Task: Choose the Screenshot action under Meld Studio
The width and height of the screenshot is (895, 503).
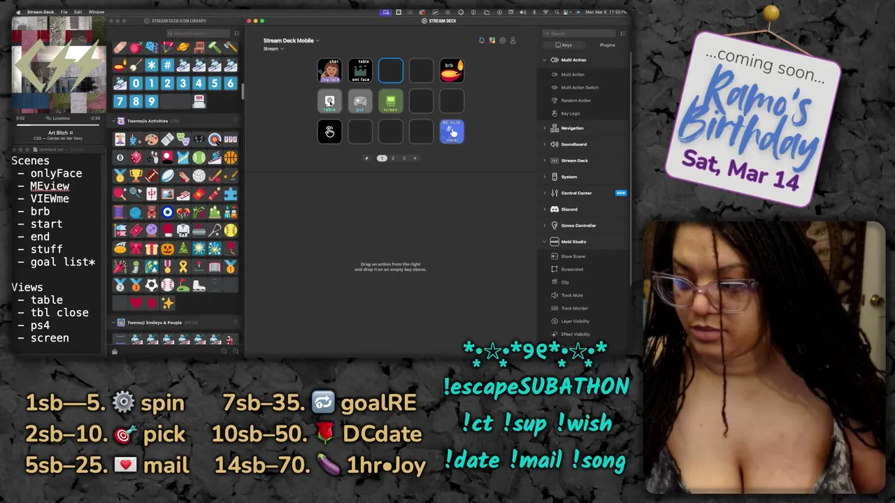Action: coord(572,269)
